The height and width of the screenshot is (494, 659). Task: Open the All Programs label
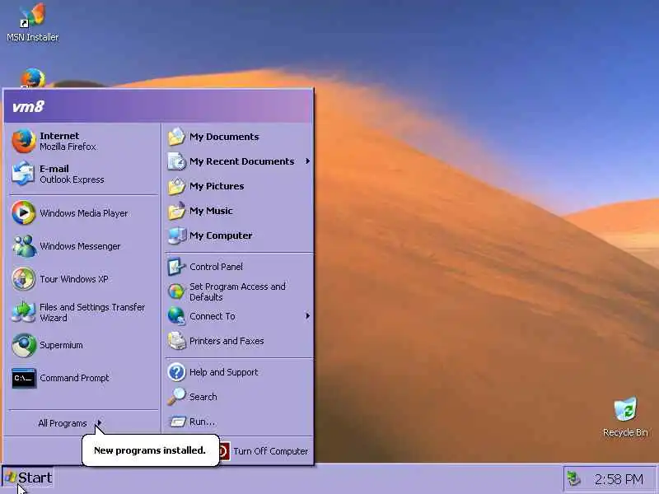point(63,423)
